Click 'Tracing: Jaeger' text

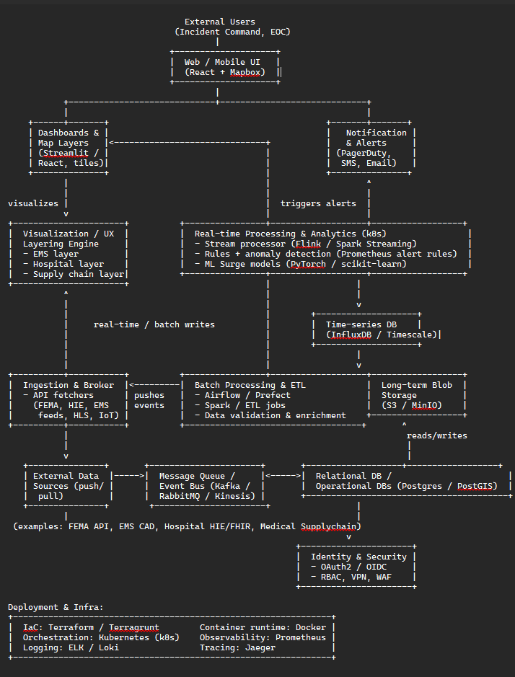pyautogui.click(x=237, y=647)
